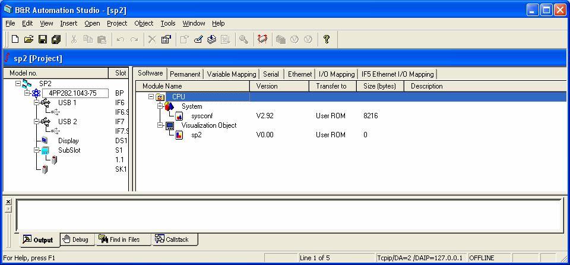Collapse the USB 2 tree node
The width and height of the screenshot is (570, 265).
(36, 122)
